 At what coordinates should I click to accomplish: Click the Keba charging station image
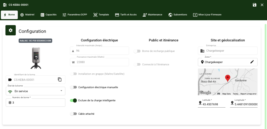click(x=36, y=57)
